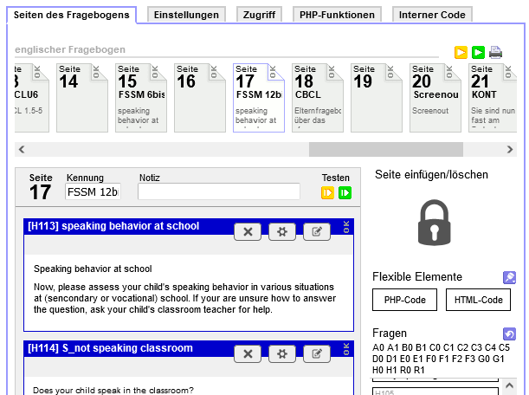Remove question H113 with the X button
This screenshot has width=529, height=395.
coord(248,232)
